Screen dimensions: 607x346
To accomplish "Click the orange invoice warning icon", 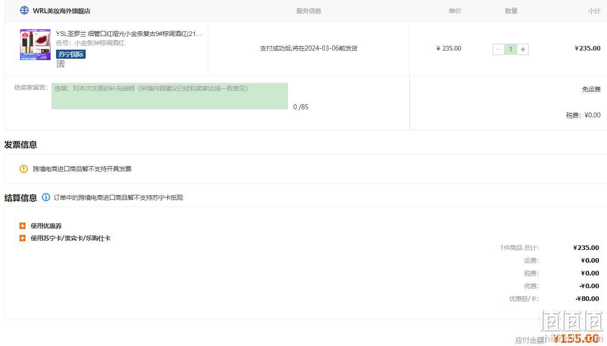I will (24, 169).
